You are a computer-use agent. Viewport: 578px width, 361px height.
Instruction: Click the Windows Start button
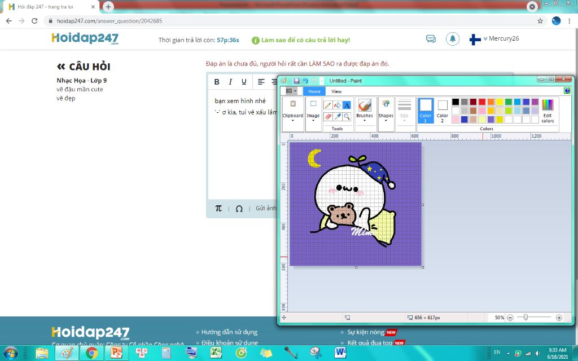[x=11, y=353]
